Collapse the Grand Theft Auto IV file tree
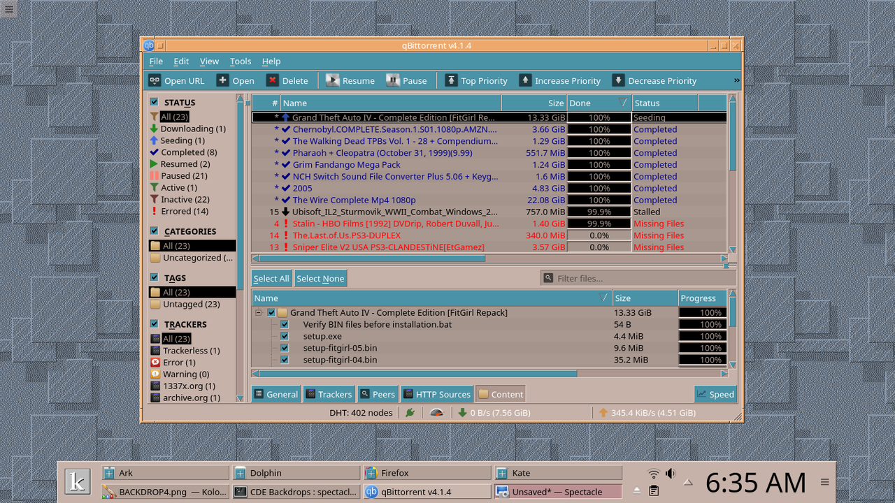 tap(258, 312)
